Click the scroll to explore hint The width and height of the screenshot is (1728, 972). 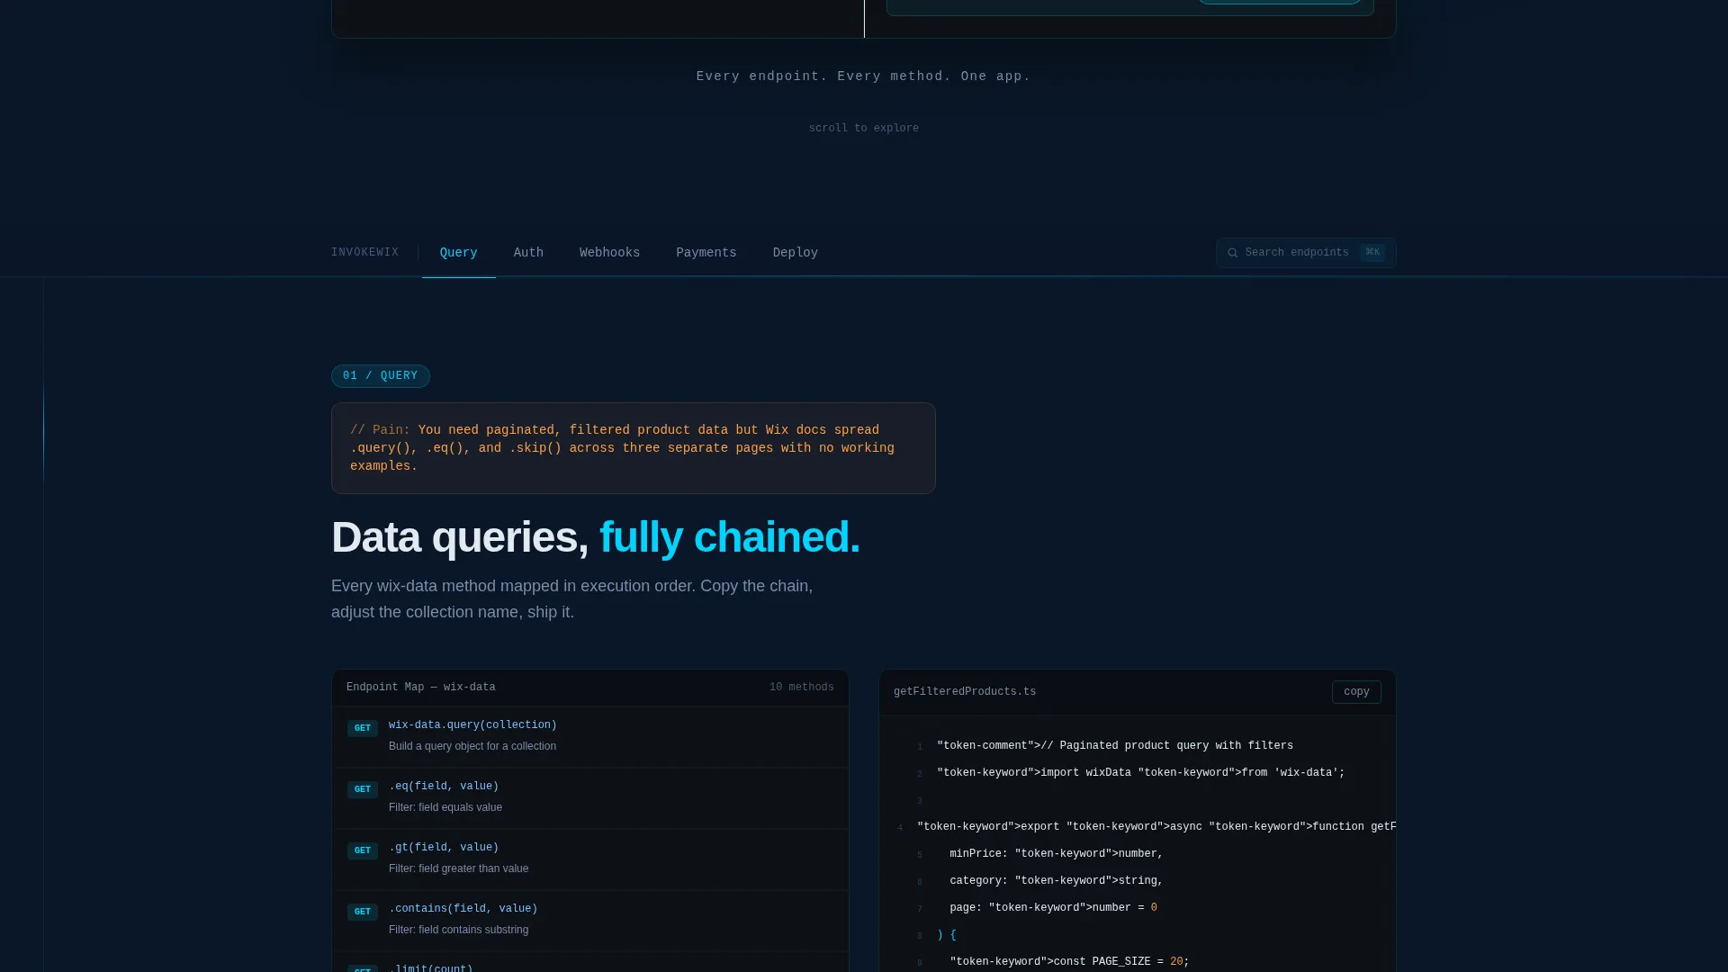point(863,129)
